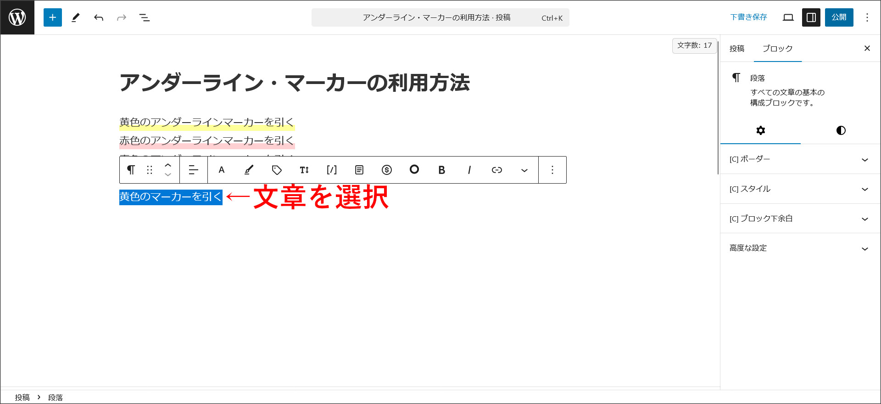Select the pencil Tools icon
This screenshot has height=404, width=881.
pyautogui.click(x=76, y=17)
